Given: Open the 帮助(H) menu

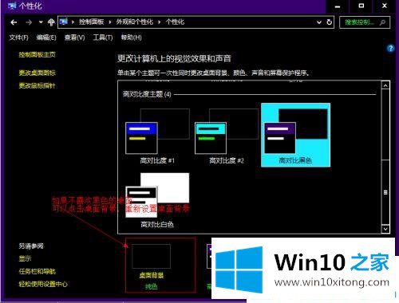Looking at the screenshot, I should pyautogui.click(x=131, y=37).
